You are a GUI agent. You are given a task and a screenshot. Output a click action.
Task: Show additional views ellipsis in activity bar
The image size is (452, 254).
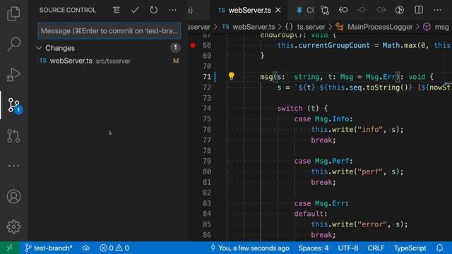pos(13,166)
